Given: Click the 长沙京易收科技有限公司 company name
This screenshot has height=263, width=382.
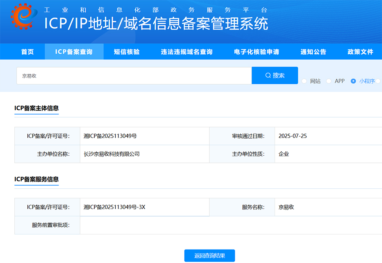Looking at the screenshot, I should click(111, 154).
